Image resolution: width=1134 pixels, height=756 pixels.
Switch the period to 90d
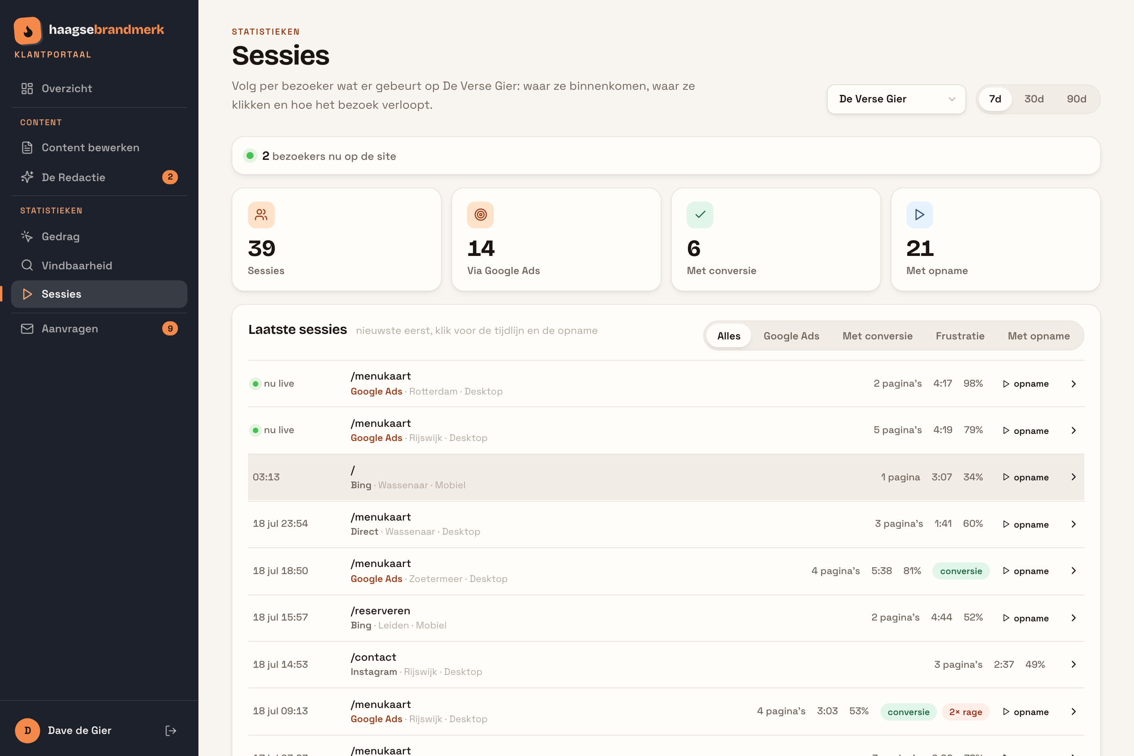tap(1076, 99)
